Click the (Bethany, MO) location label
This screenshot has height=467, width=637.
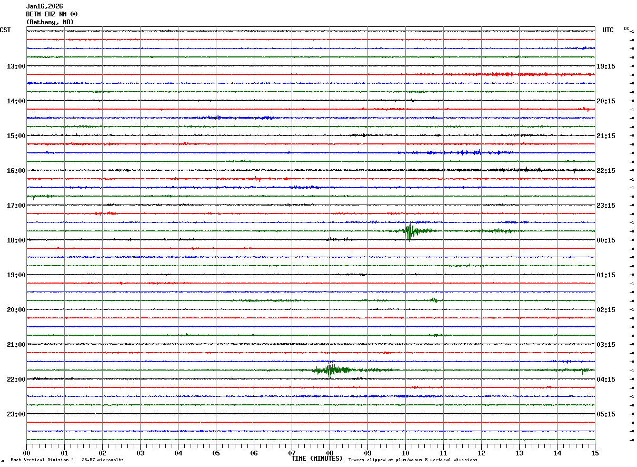click(50, 22)
